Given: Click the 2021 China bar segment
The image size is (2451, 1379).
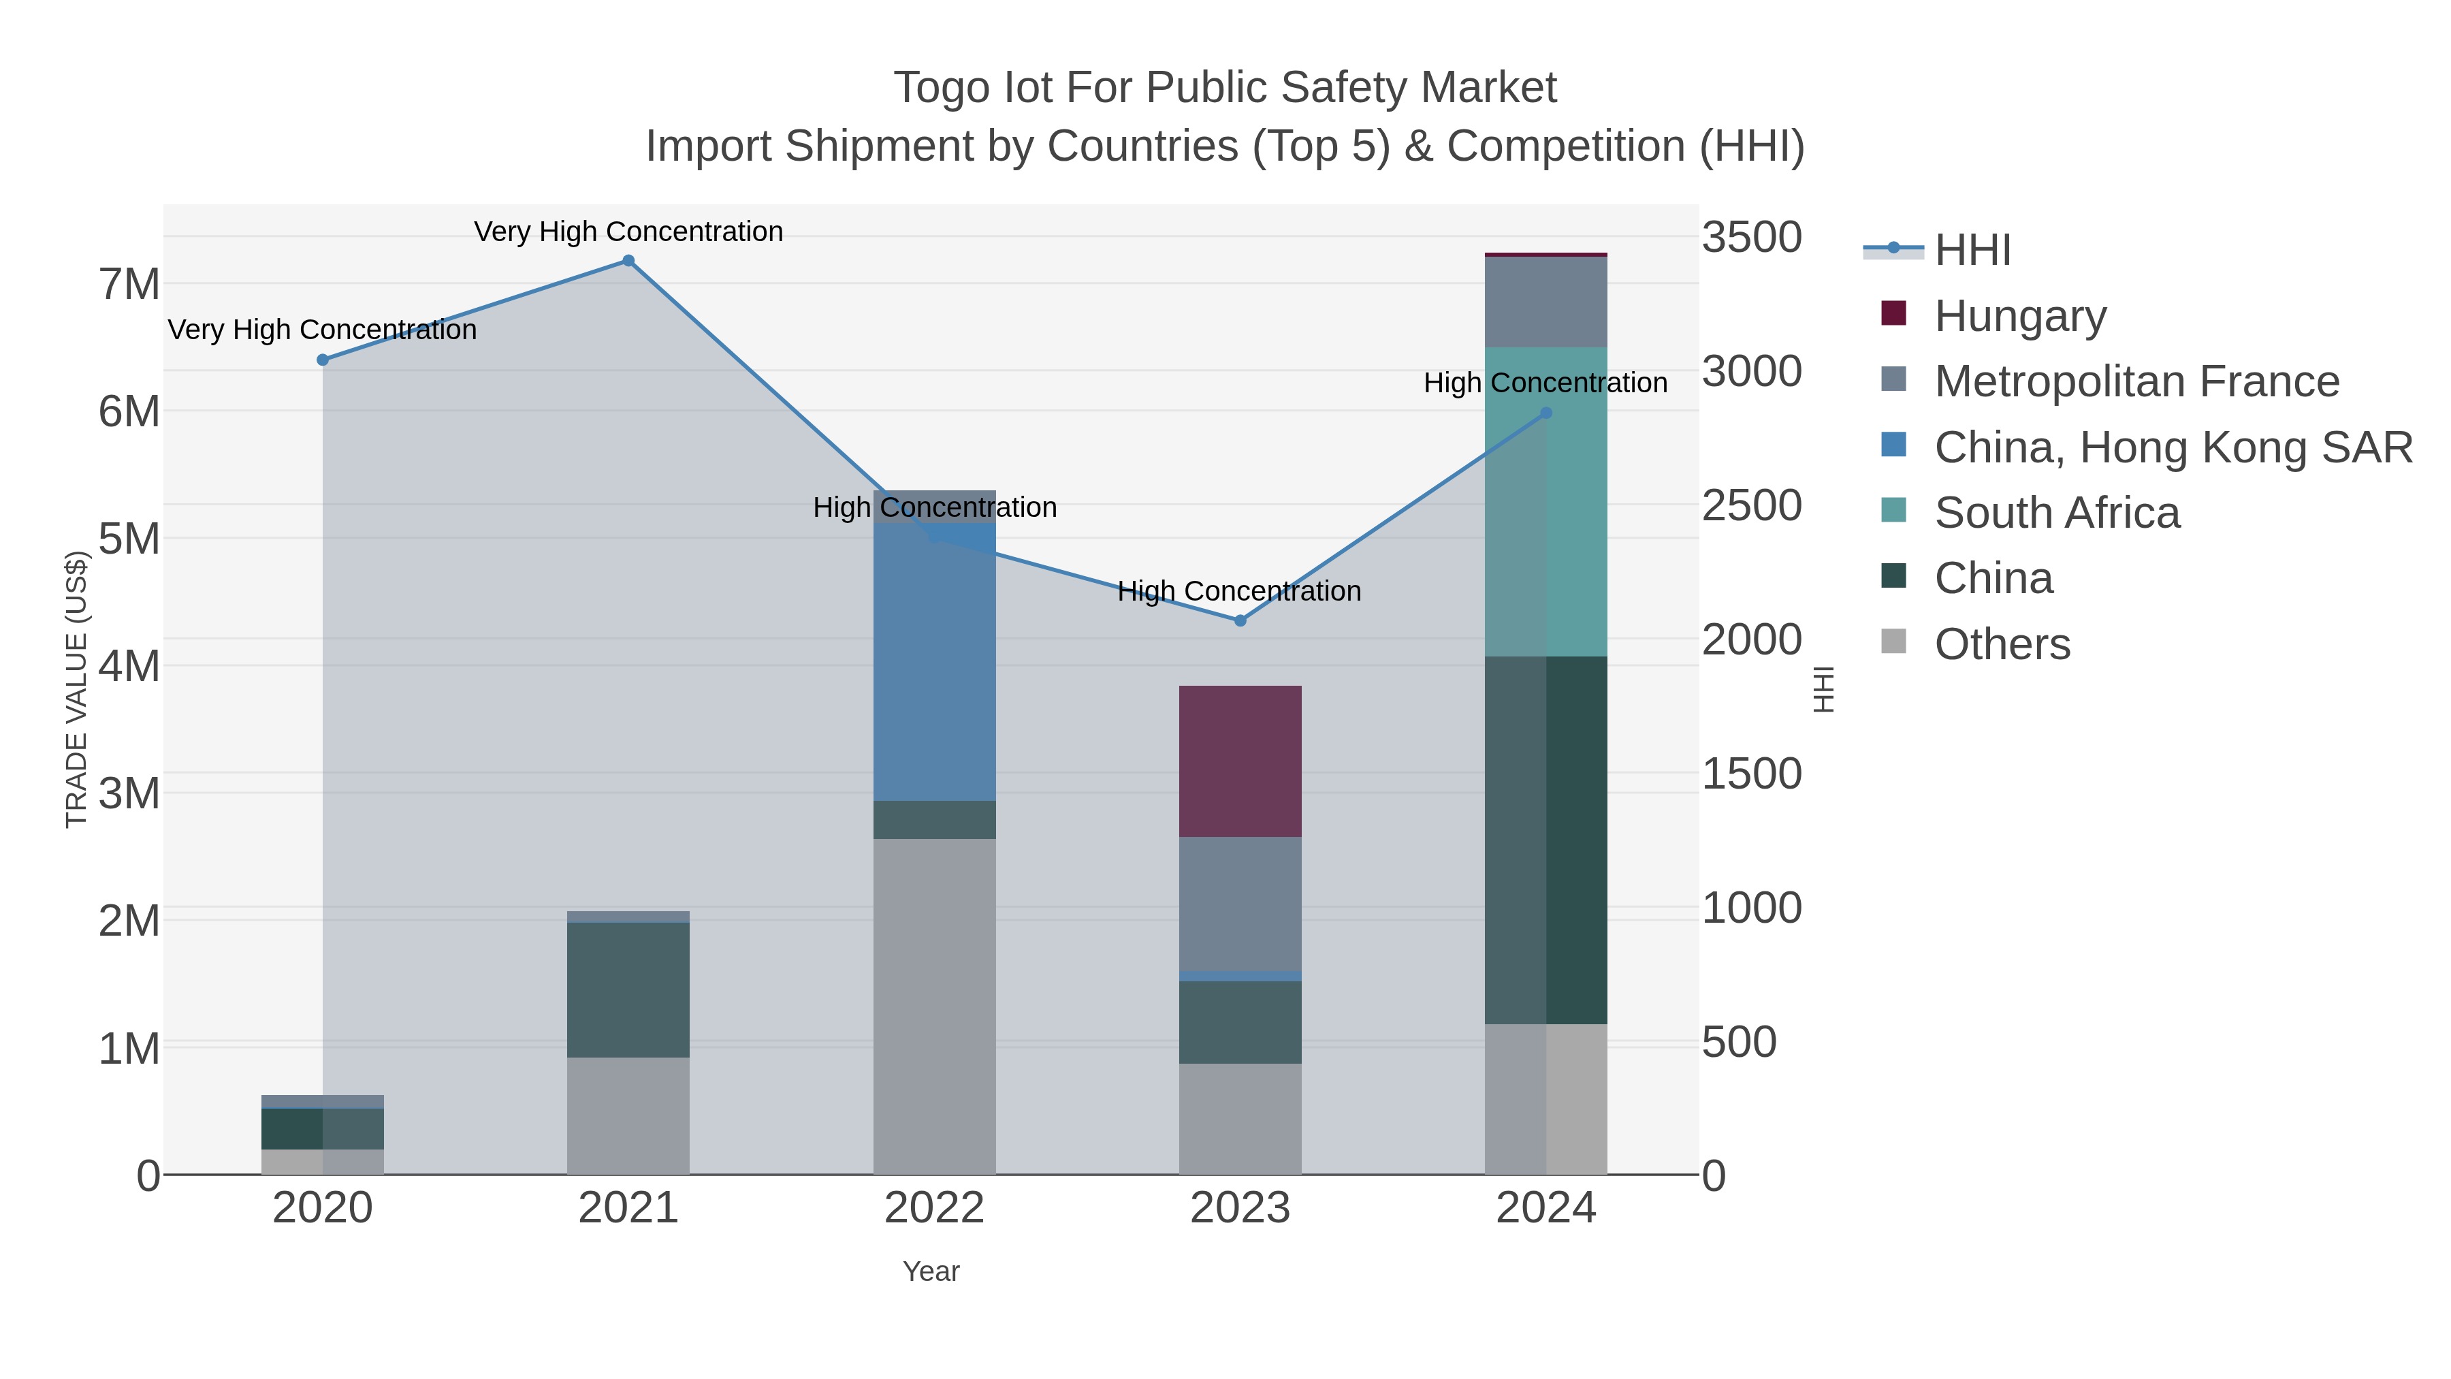Looking at the screenshot, I should 628,989.
